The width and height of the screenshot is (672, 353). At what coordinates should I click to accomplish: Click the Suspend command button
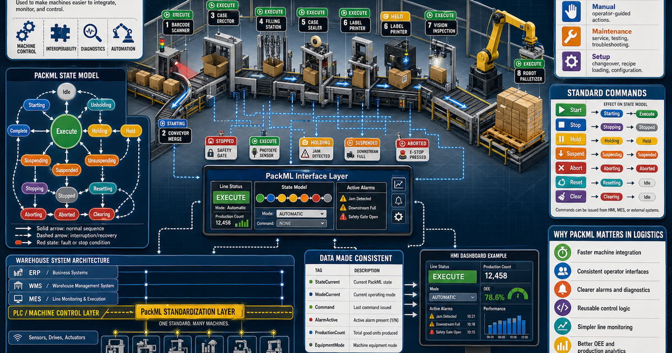(x=571, y=154)
